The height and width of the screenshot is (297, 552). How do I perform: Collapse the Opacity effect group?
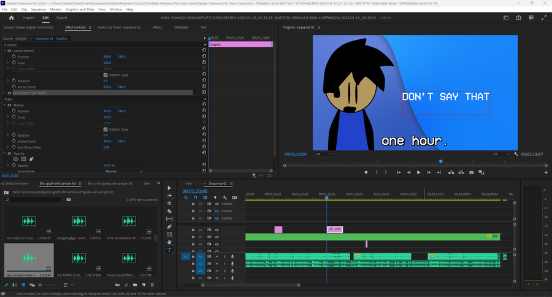[4, 153]
